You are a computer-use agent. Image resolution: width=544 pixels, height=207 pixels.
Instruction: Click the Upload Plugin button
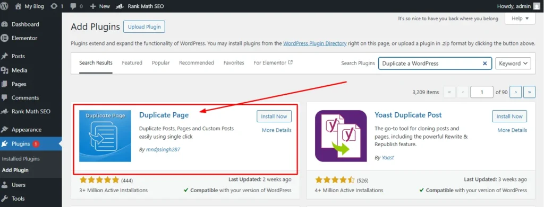[x=144, y=26]
